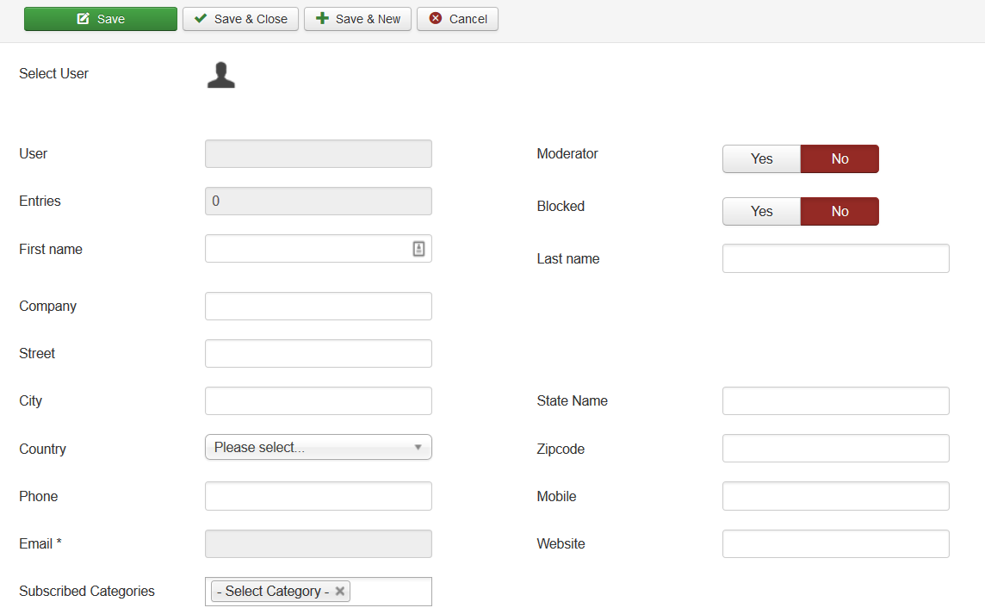The height and width of the screenshot is (614, 985).
Task: Set Blocked to No
Action: [839, 211]
